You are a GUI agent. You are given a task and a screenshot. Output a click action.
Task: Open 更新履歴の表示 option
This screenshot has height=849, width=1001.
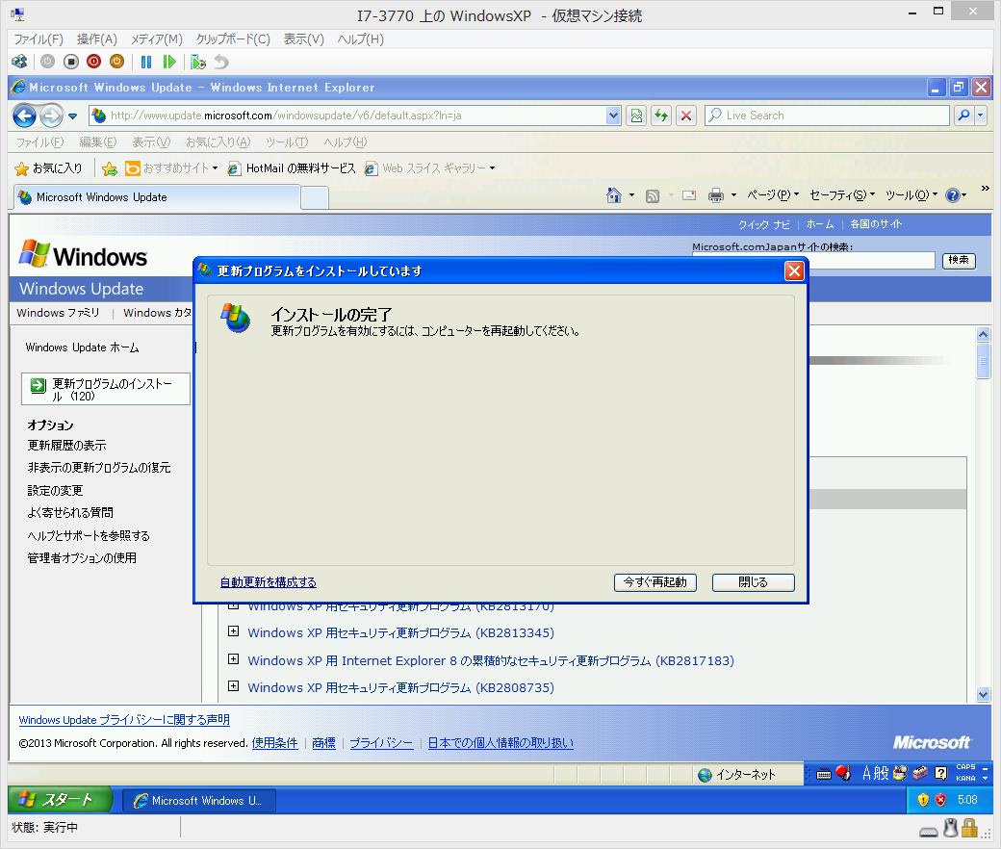(67, 445)
